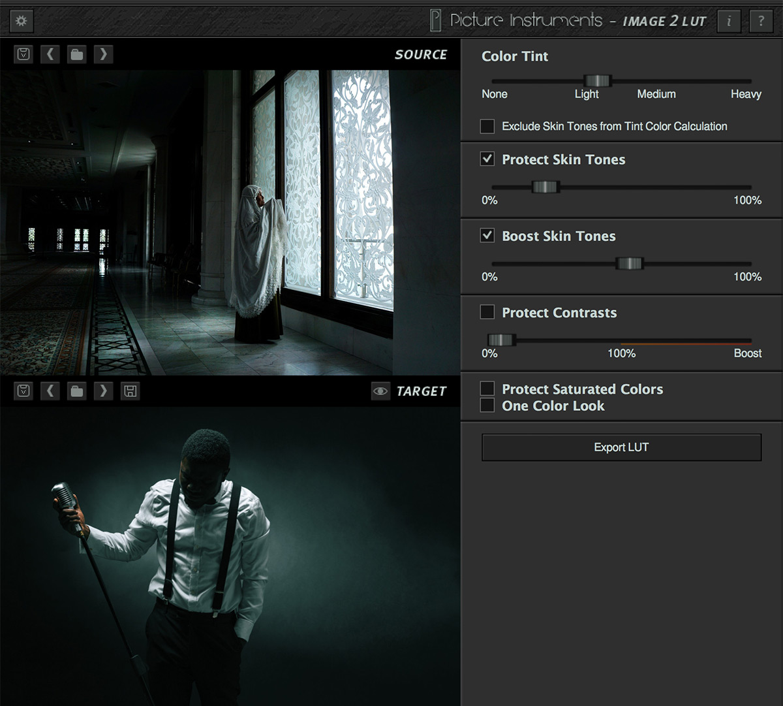The width and height of the screenshot is (783, 706).
Task: Open the application settings gear
Action: tap(21, 21)
